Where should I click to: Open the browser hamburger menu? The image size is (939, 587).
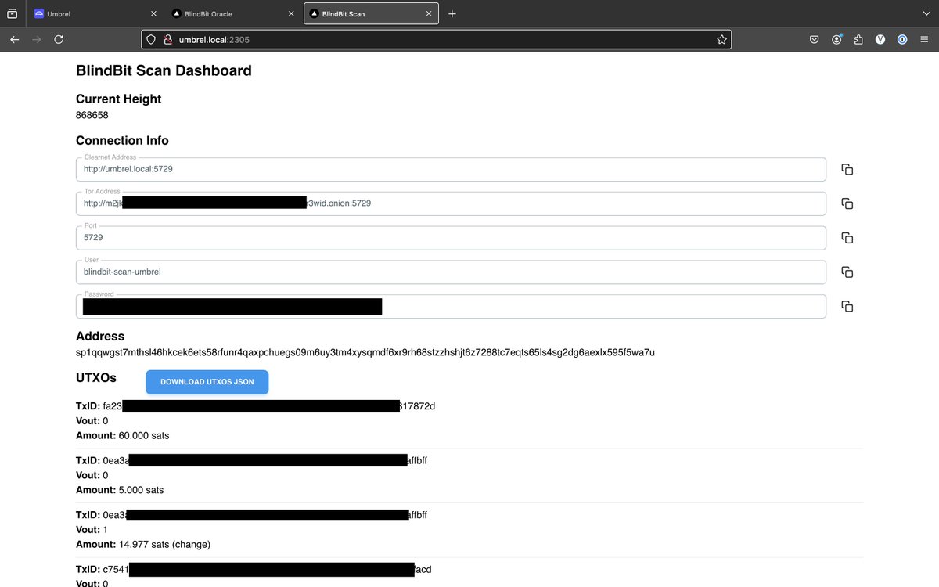coord(924,39)
